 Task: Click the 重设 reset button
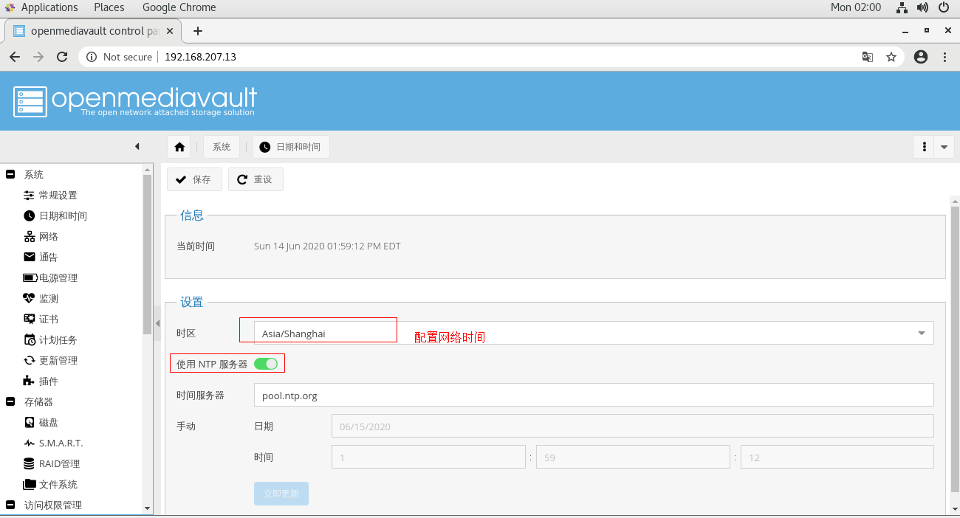(256, 179)
